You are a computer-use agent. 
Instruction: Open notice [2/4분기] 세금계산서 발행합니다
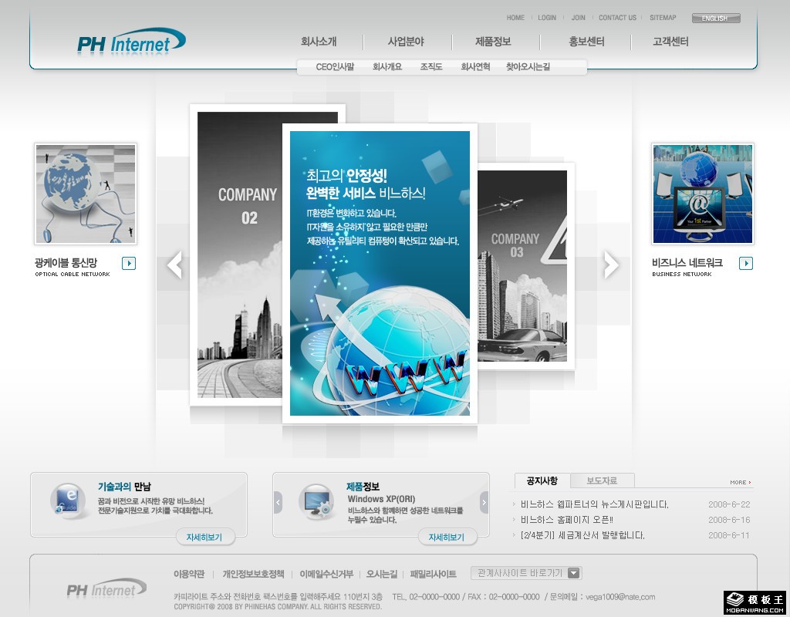[x=582, y=535]
